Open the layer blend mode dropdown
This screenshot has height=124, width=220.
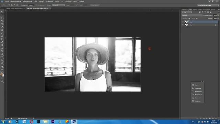pyautogui.click(x=192, y=15)
